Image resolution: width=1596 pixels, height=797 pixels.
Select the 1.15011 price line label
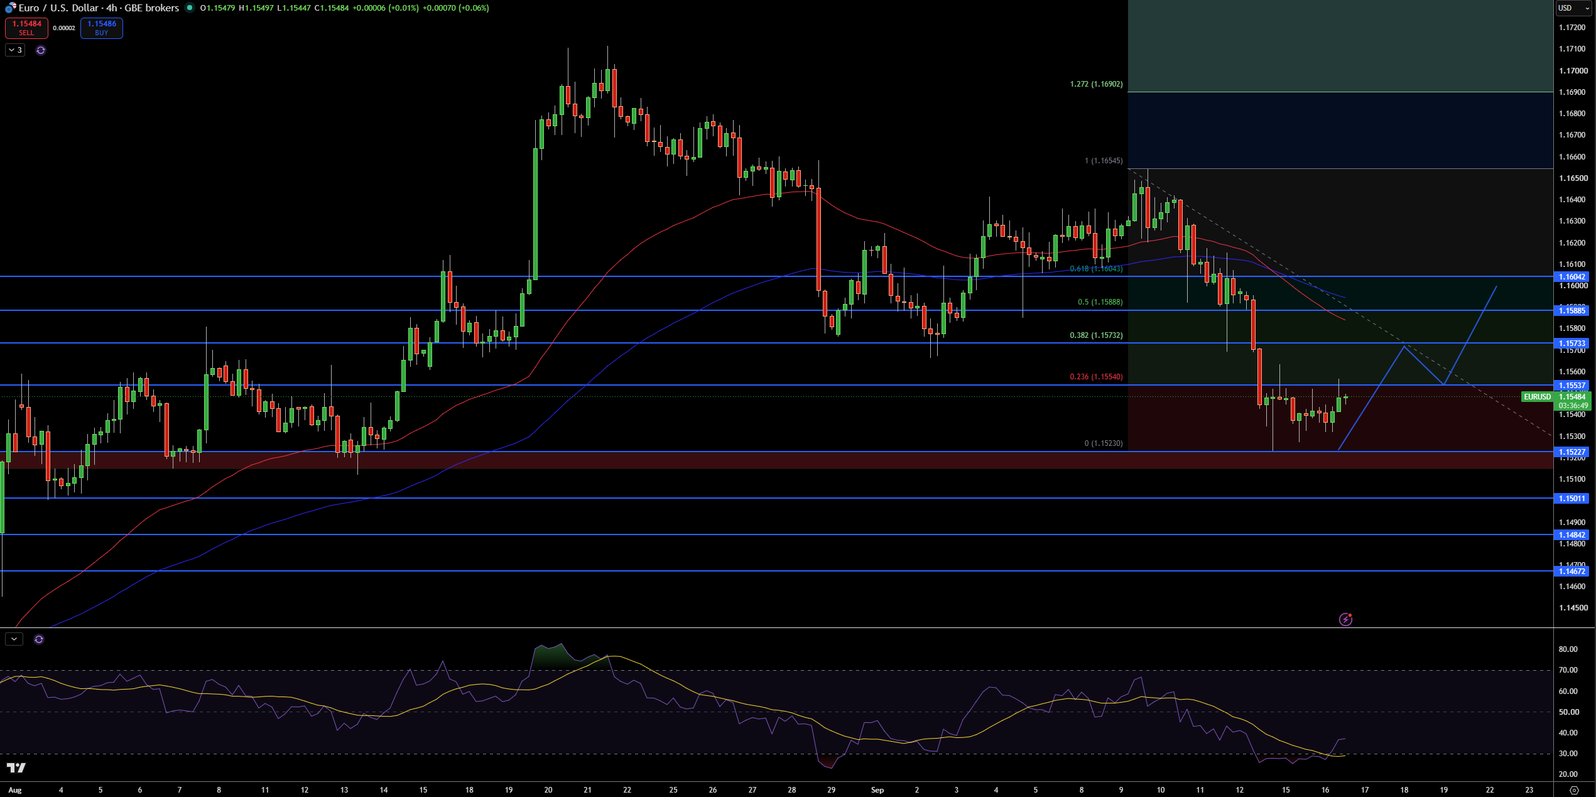pos(1571,498)
